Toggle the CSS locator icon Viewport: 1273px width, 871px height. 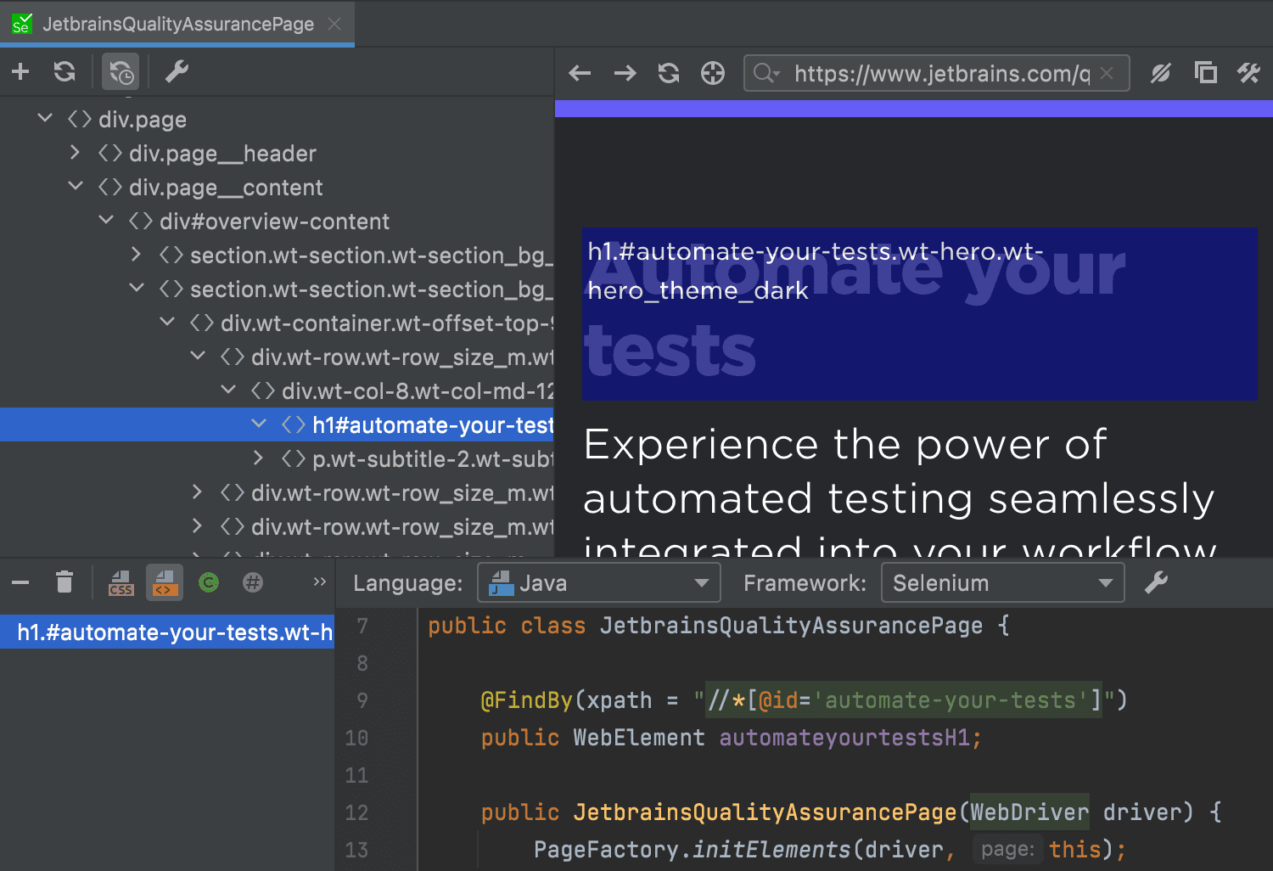121,582
